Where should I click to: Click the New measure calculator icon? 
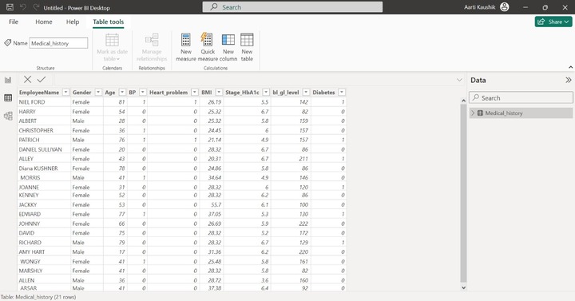(x=186, y=40)
